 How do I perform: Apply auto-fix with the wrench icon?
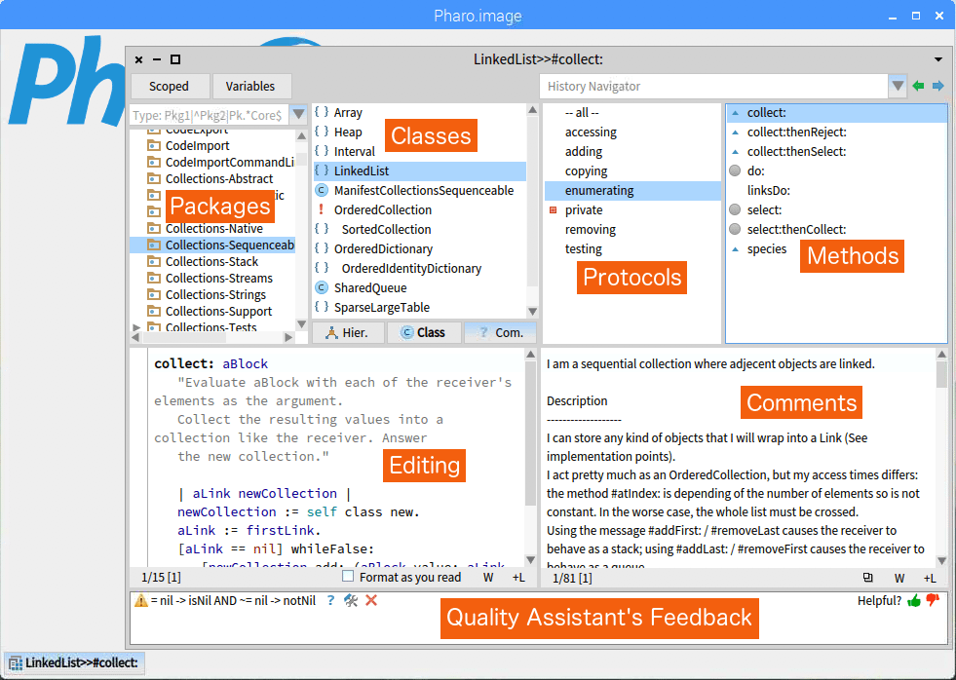352,601
